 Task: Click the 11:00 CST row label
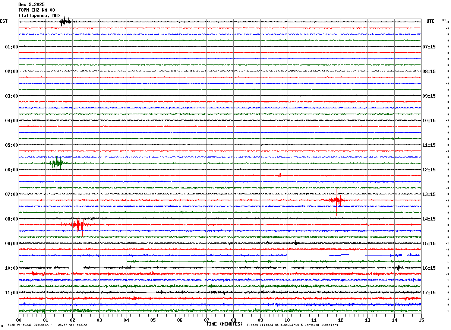[x=12, y=293]
